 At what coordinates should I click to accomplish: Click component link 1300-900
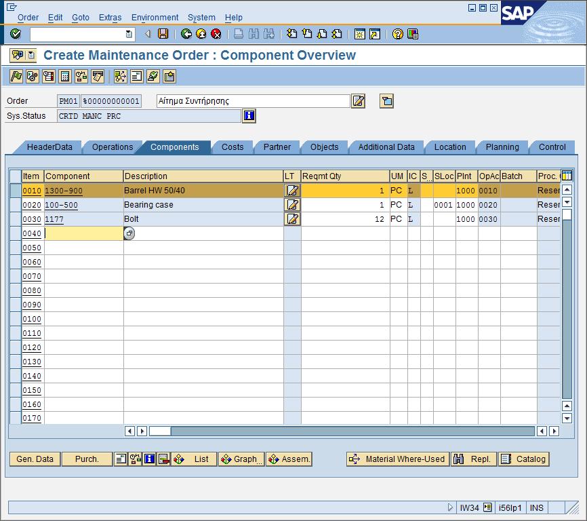click(63, 191)
